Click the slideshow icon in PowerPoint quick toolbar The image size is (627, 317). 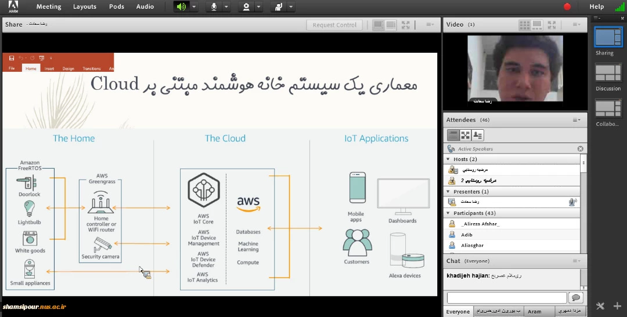pyautogui.click(x=42, y=59)
